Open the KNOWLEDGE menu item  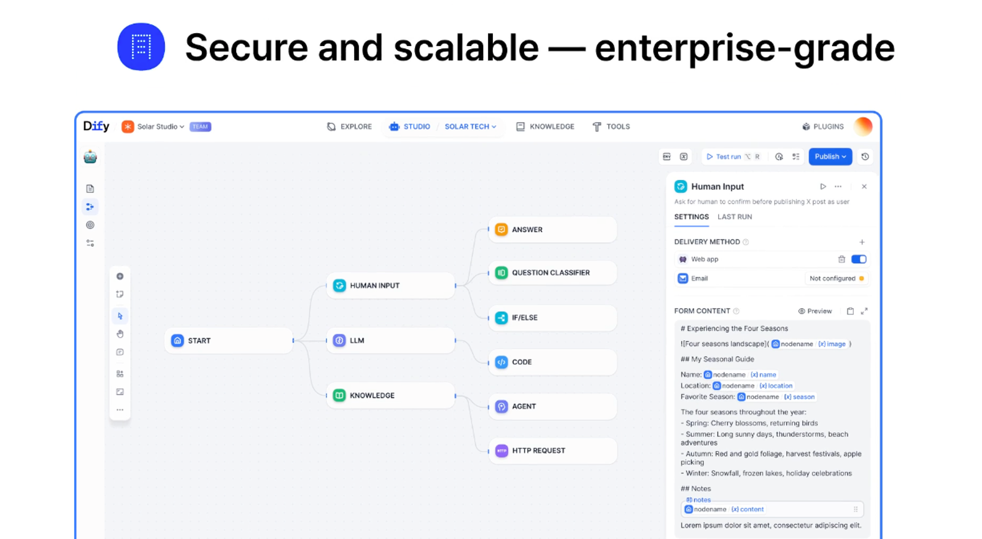point(545,126)
